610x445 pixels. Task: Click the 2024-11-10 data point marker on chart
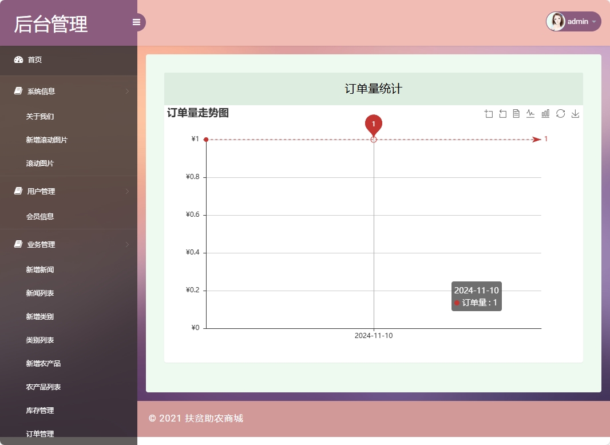(x=374, y=138)
